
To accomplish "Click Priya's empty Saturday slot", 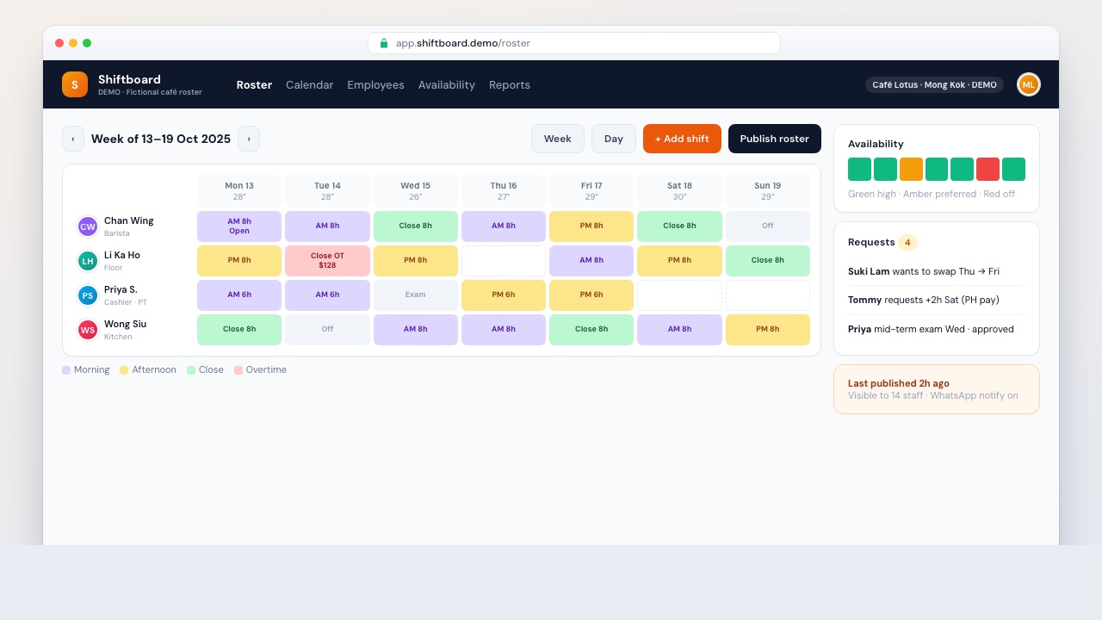I will (679, 295).
